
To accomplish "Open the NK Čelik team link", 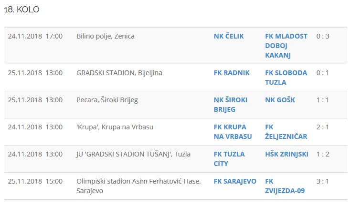I will click(230, 36).
